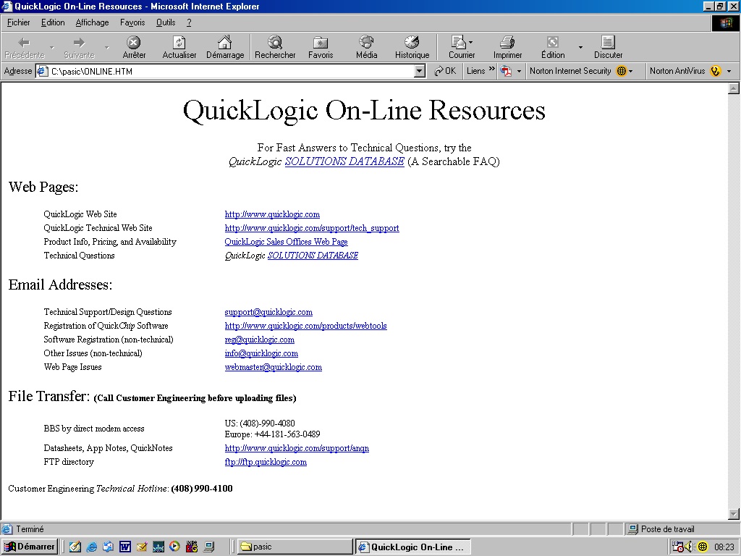The width and height of the screenshot is (741, 556).
Task: Click the Imprimer print icon
Action: pyautogui.click(x=507, y=43)
